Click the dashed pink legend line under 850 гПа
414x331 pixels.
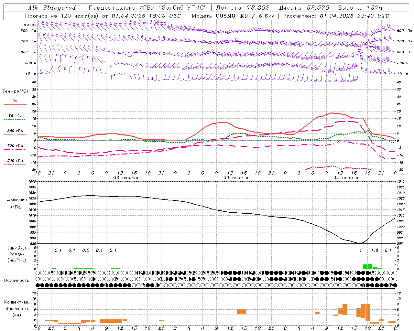click(15, 134)
